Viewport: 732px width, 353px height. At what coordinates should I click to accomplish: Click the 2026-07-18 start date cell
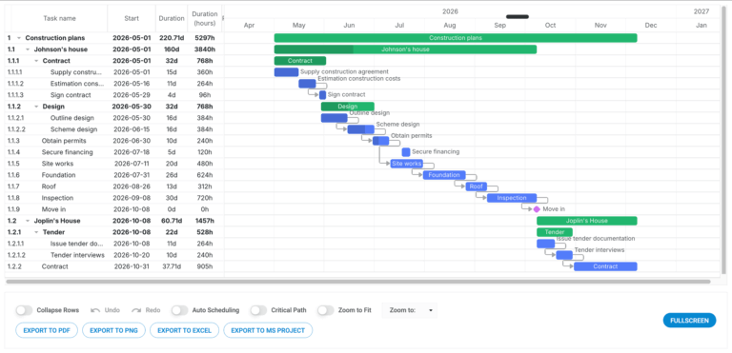click(x=132, y=152)
